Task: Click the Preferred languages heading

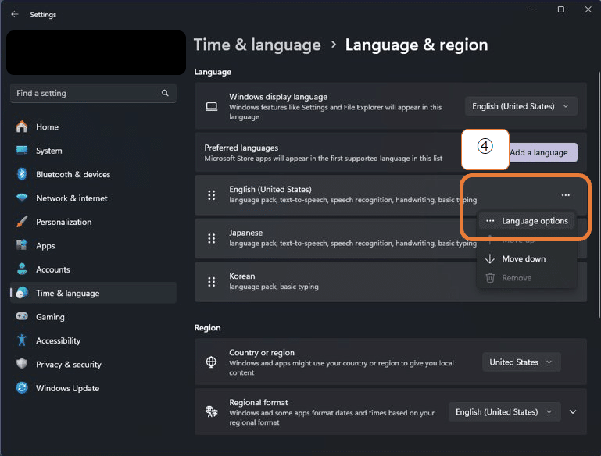Action: (x=241, y=148)
